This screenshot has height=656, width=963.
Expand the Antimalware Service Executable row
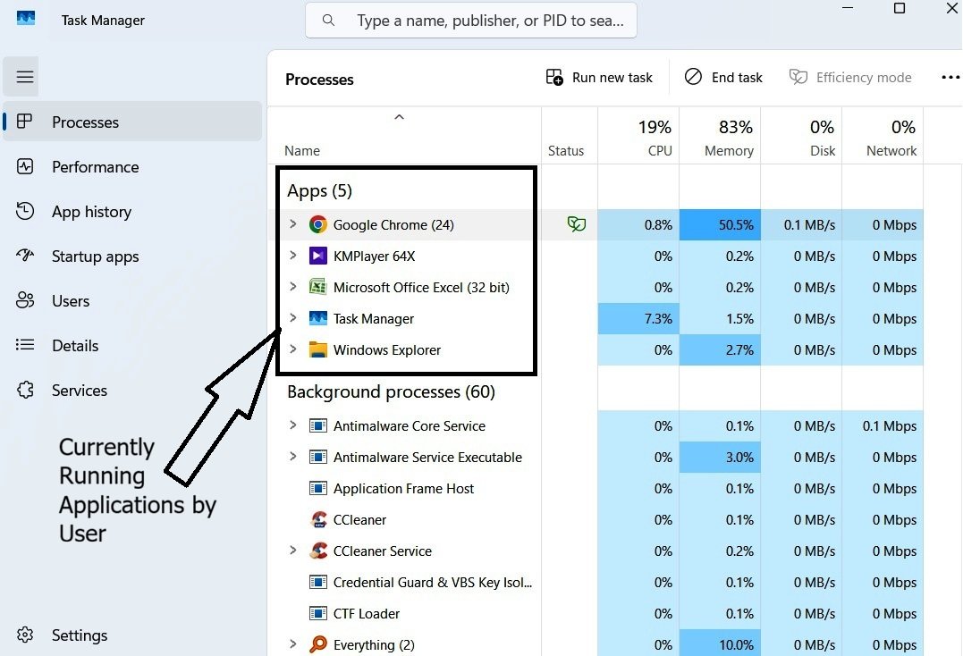coord(293,457)
